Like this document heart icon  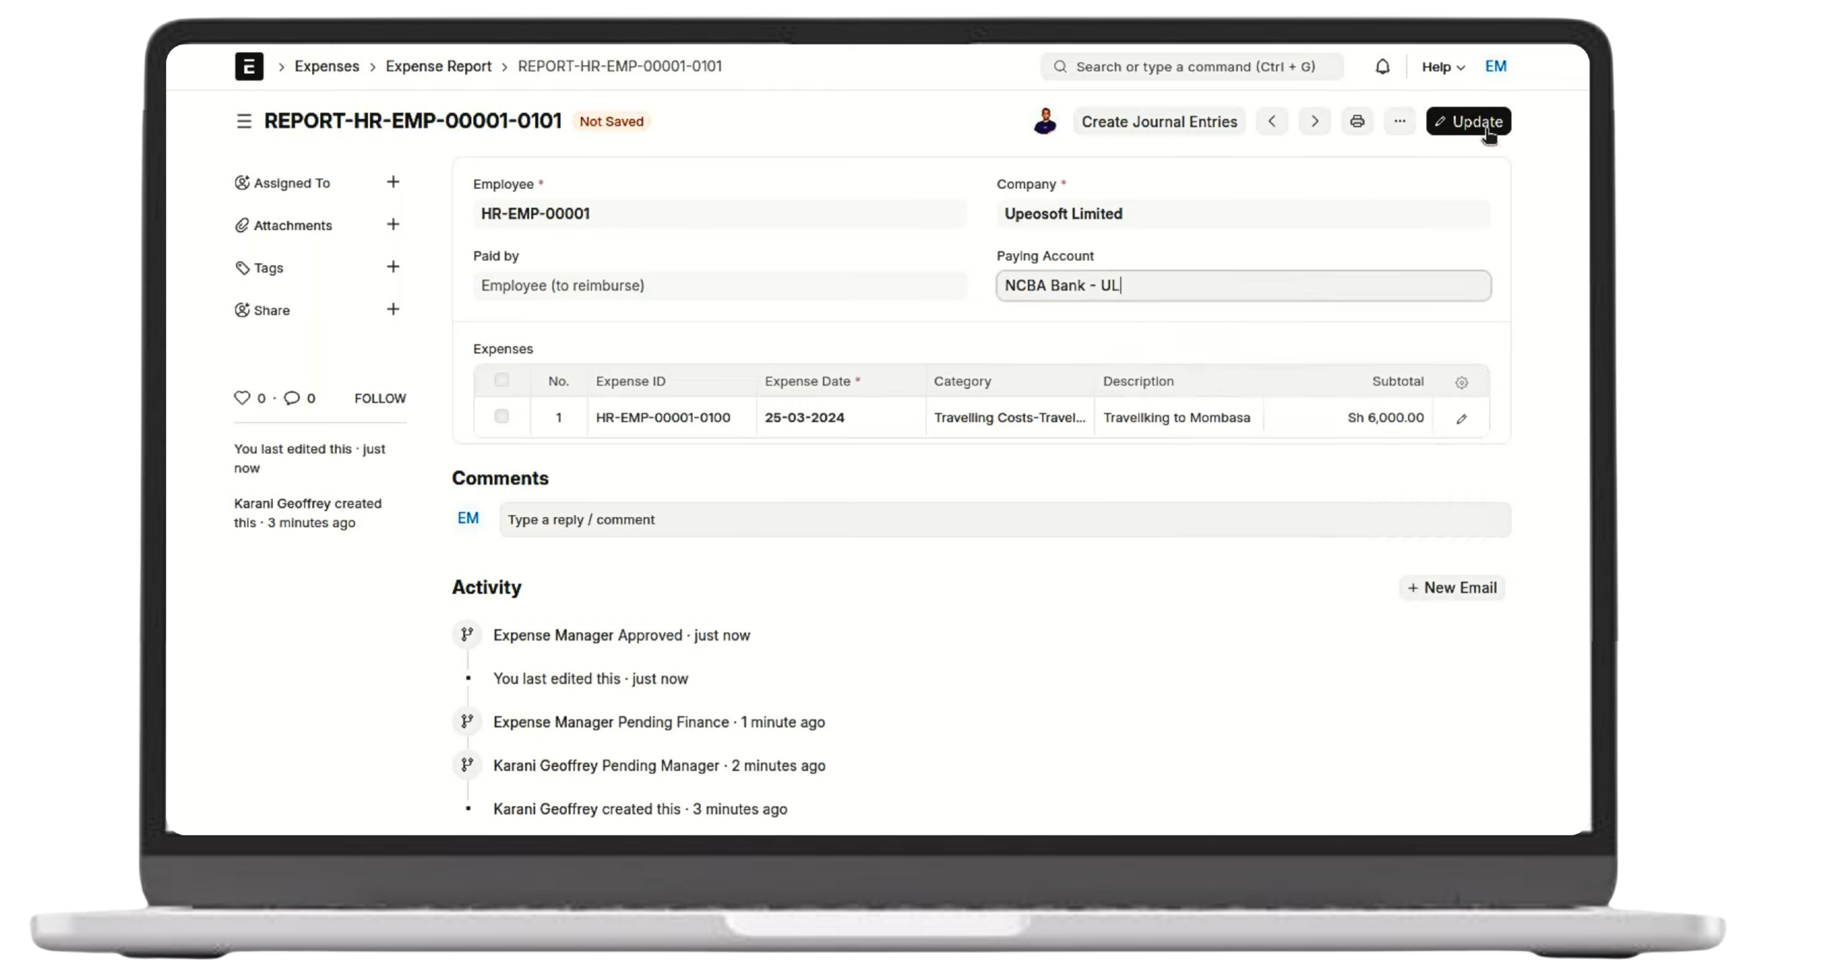pos(242,398)
